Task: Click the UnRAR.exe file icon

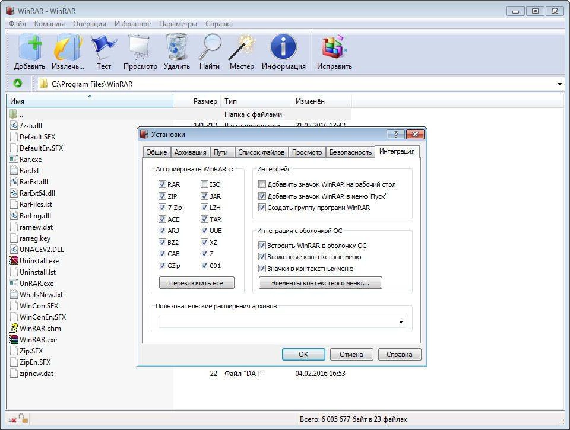Action: (14, 283)
